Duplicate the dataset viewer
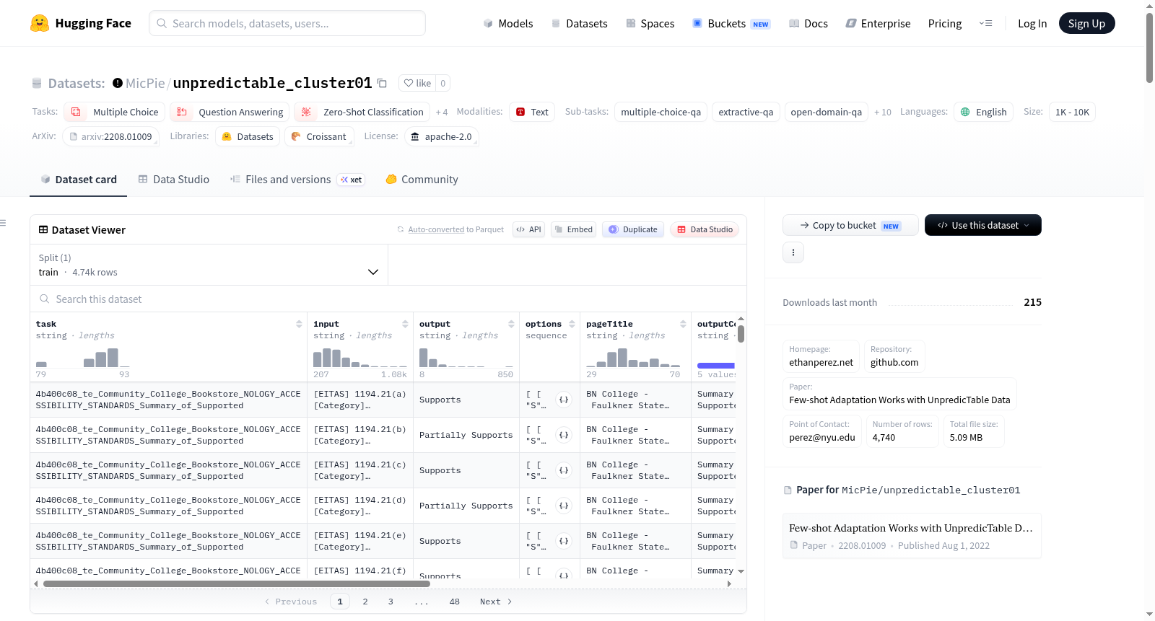The height and width of the screenshot is (621, 1155). click(x=633, y=229)
